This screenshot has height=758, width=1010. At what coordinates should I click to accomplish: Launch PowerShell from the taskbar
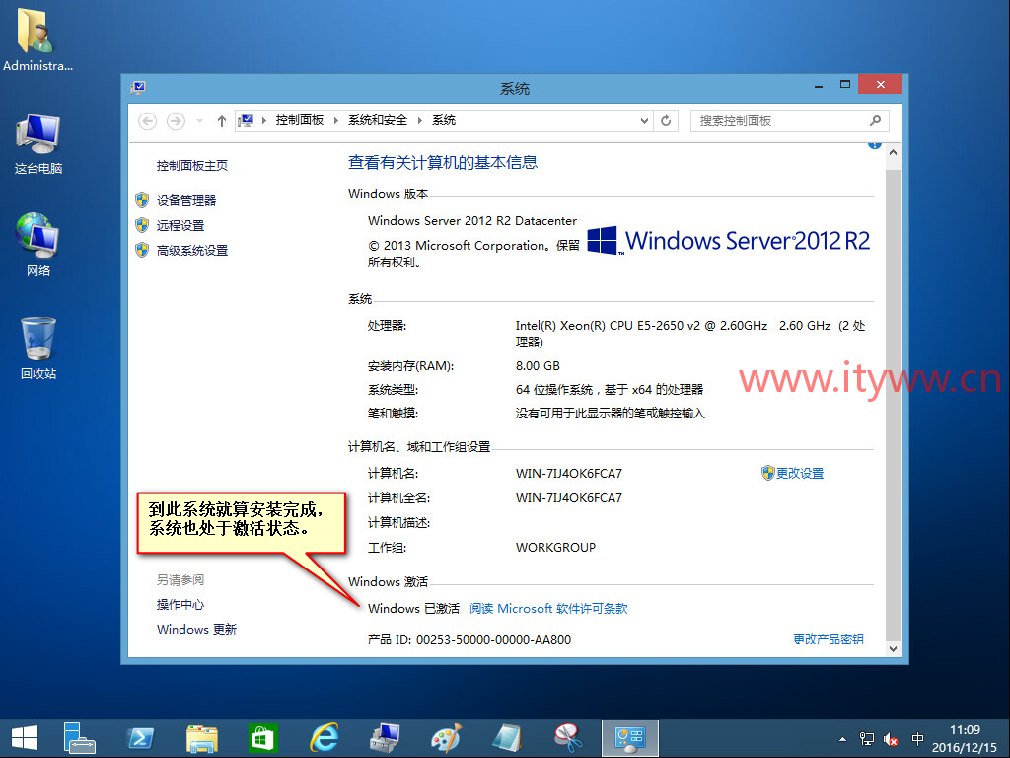pyautogui.click(x=140, y=738)
